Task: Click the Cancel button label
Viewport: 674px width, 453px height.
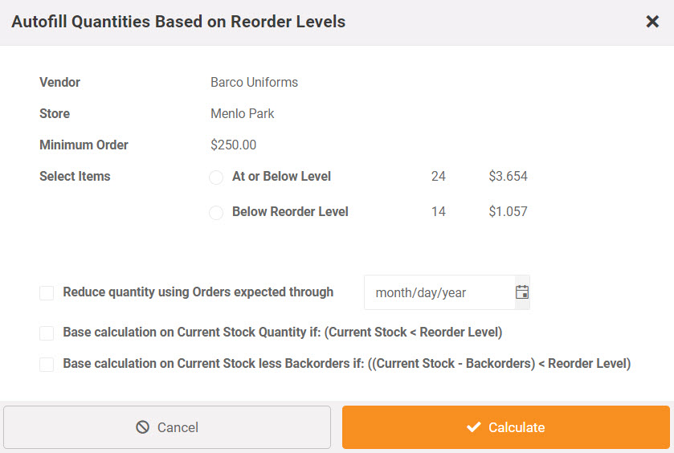Action: tap(178, 427)
